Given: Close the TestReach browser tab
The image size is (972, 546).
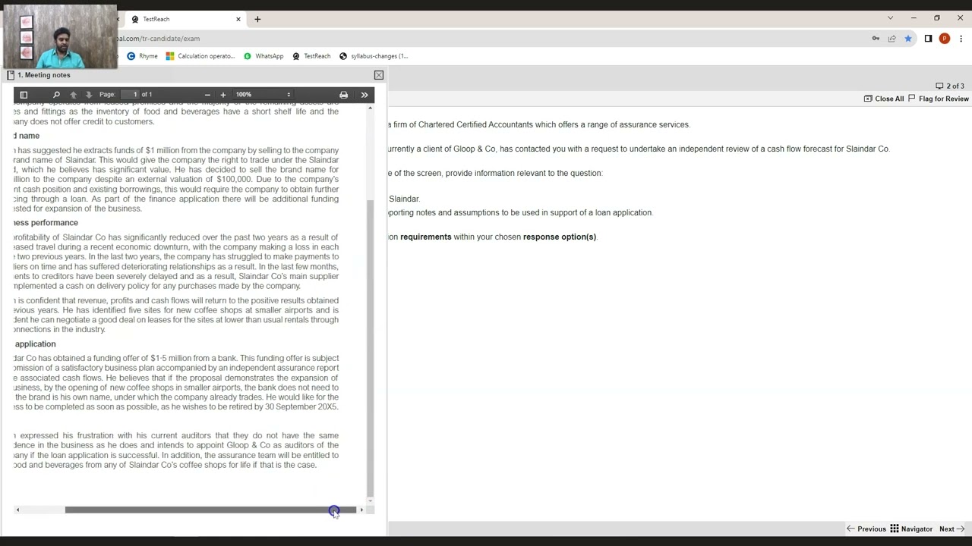Looking at the screenshot, I should pos(238,19).
